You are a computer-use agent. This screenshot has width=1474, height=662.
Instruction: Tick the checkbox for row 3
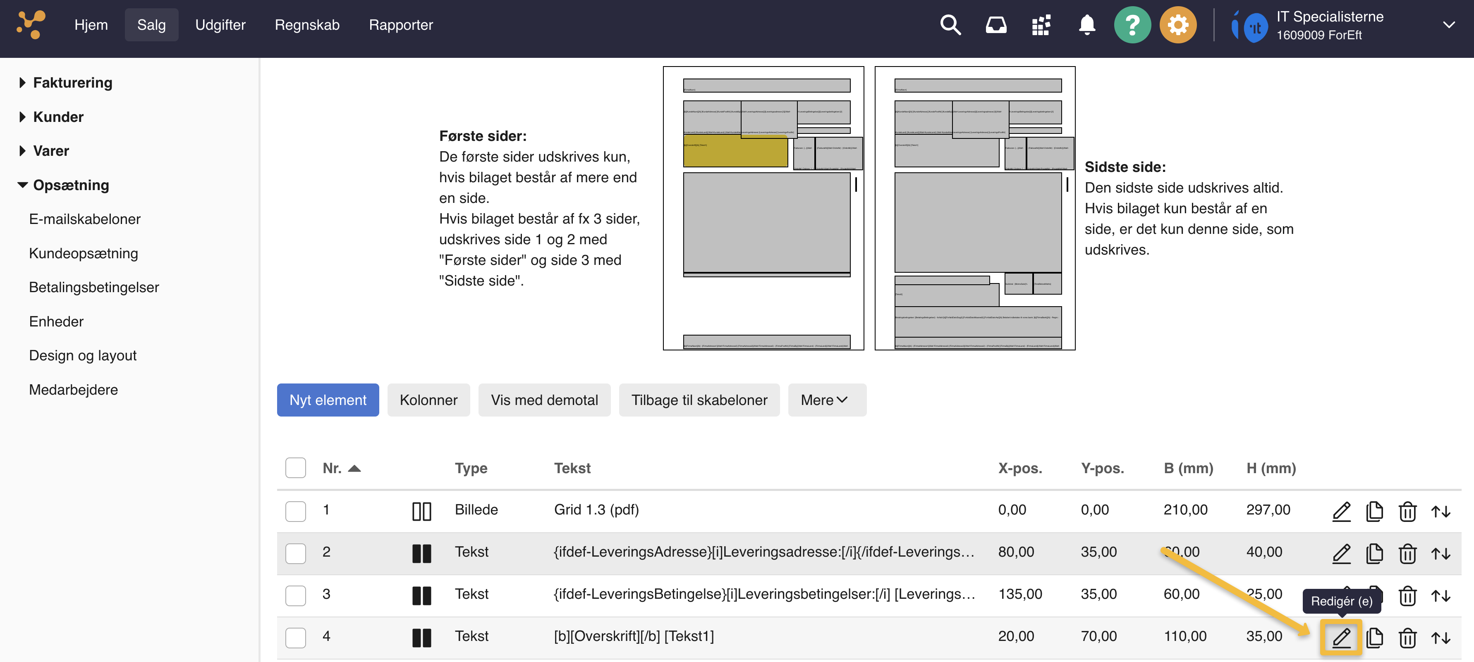tap(295, 595)
